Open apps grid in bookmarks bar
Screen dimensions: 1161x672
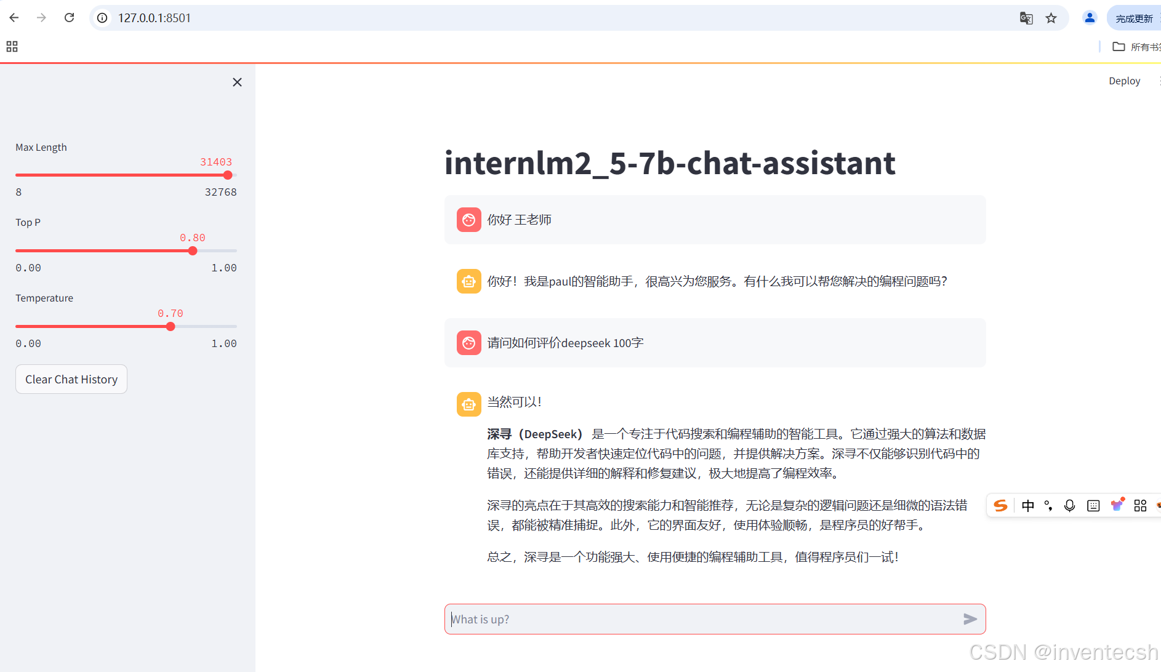[x=12, y=46]
